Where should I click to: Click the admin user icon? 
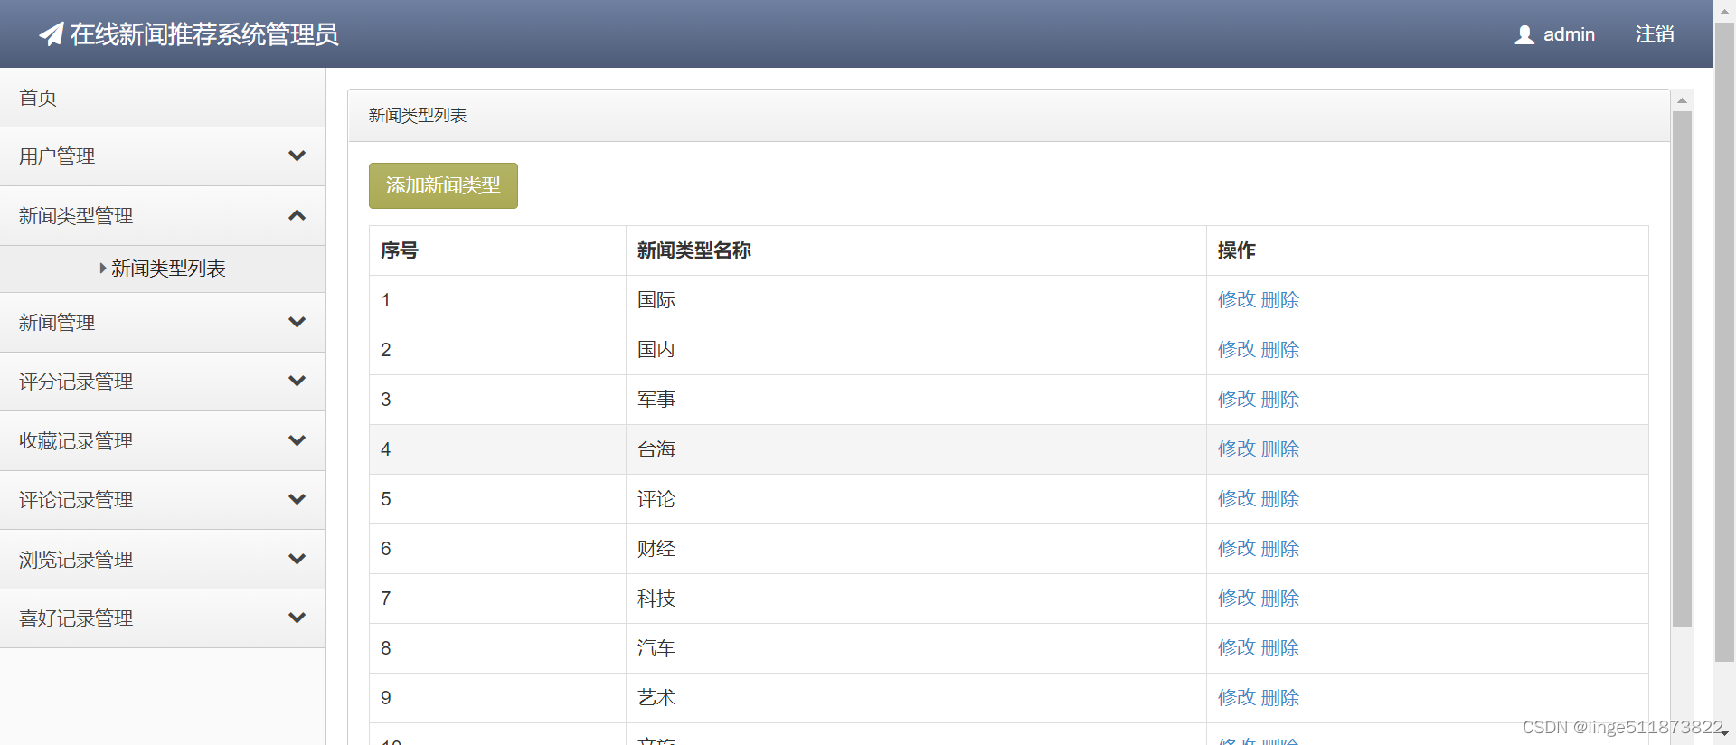[x=1524, y=35]
